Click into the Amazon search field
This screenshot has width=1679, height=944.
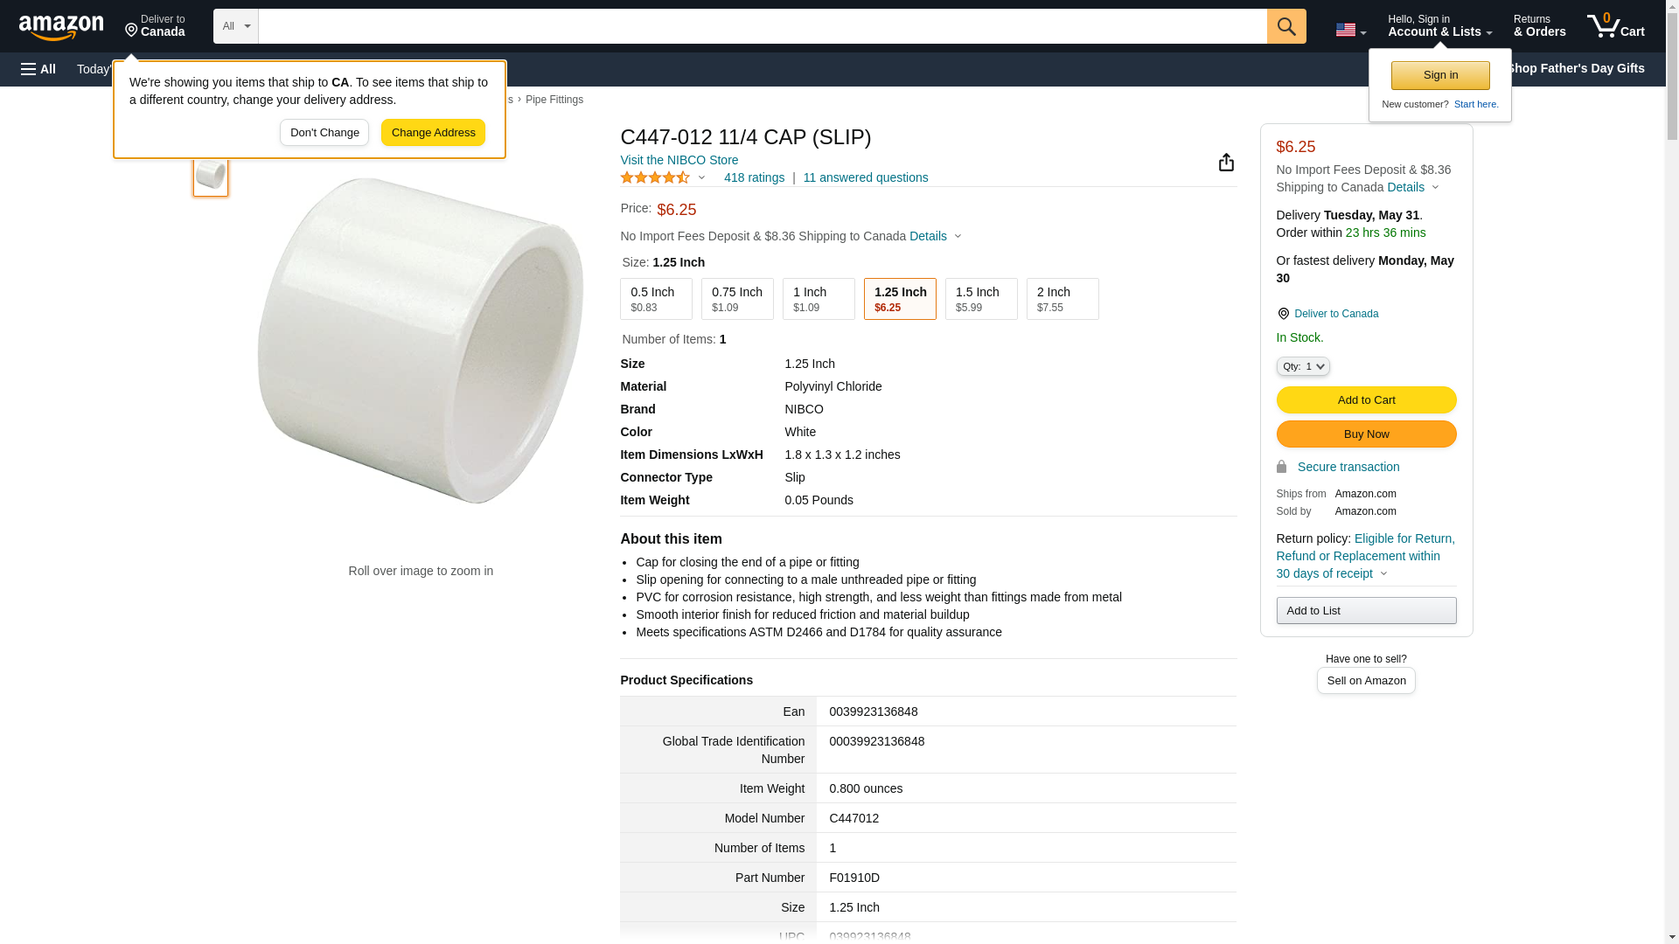[x=762, y=26]
